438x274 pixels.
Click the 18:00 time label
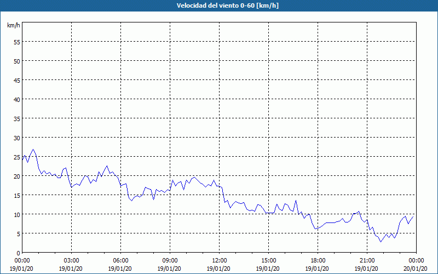pos(318,261)
